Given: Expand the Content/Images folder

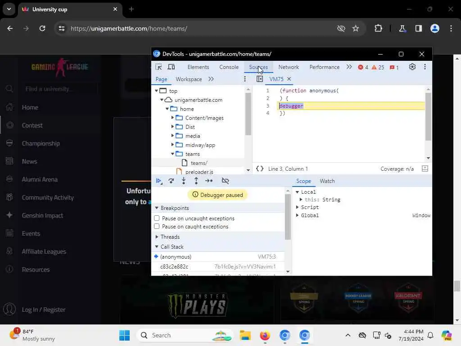Looking at the screenshot, I should [172, 118].
